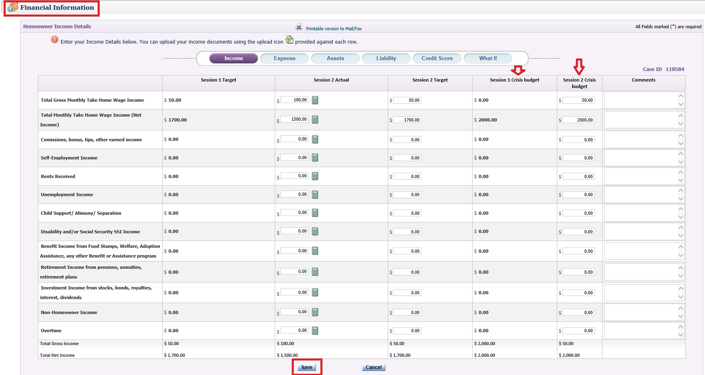Go to the Credit Score tab
This screenshot has width=705, height=375.
pos(437,59)
